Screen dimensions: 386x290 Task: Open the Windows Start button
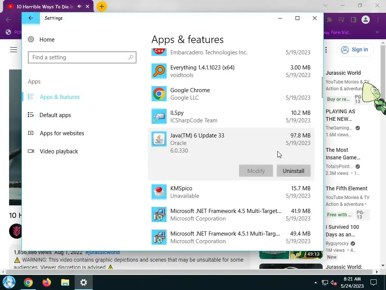pyautogui.click(x=9, y=282)
